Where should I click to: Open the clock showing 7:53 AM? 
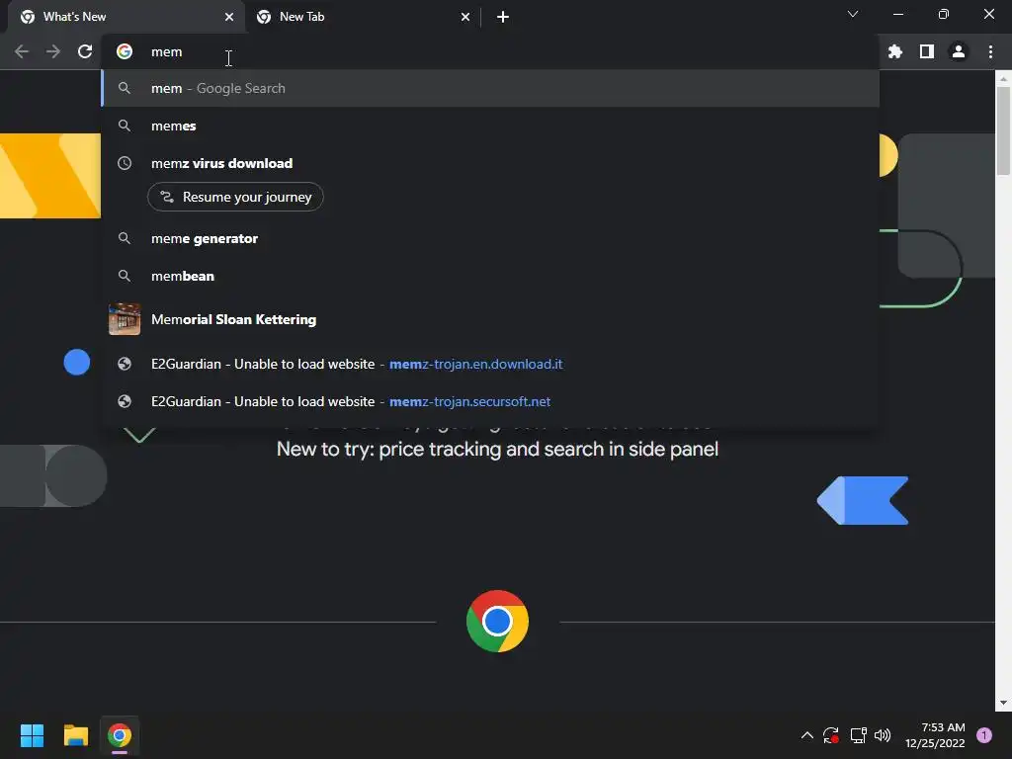[x=935, y=735]
